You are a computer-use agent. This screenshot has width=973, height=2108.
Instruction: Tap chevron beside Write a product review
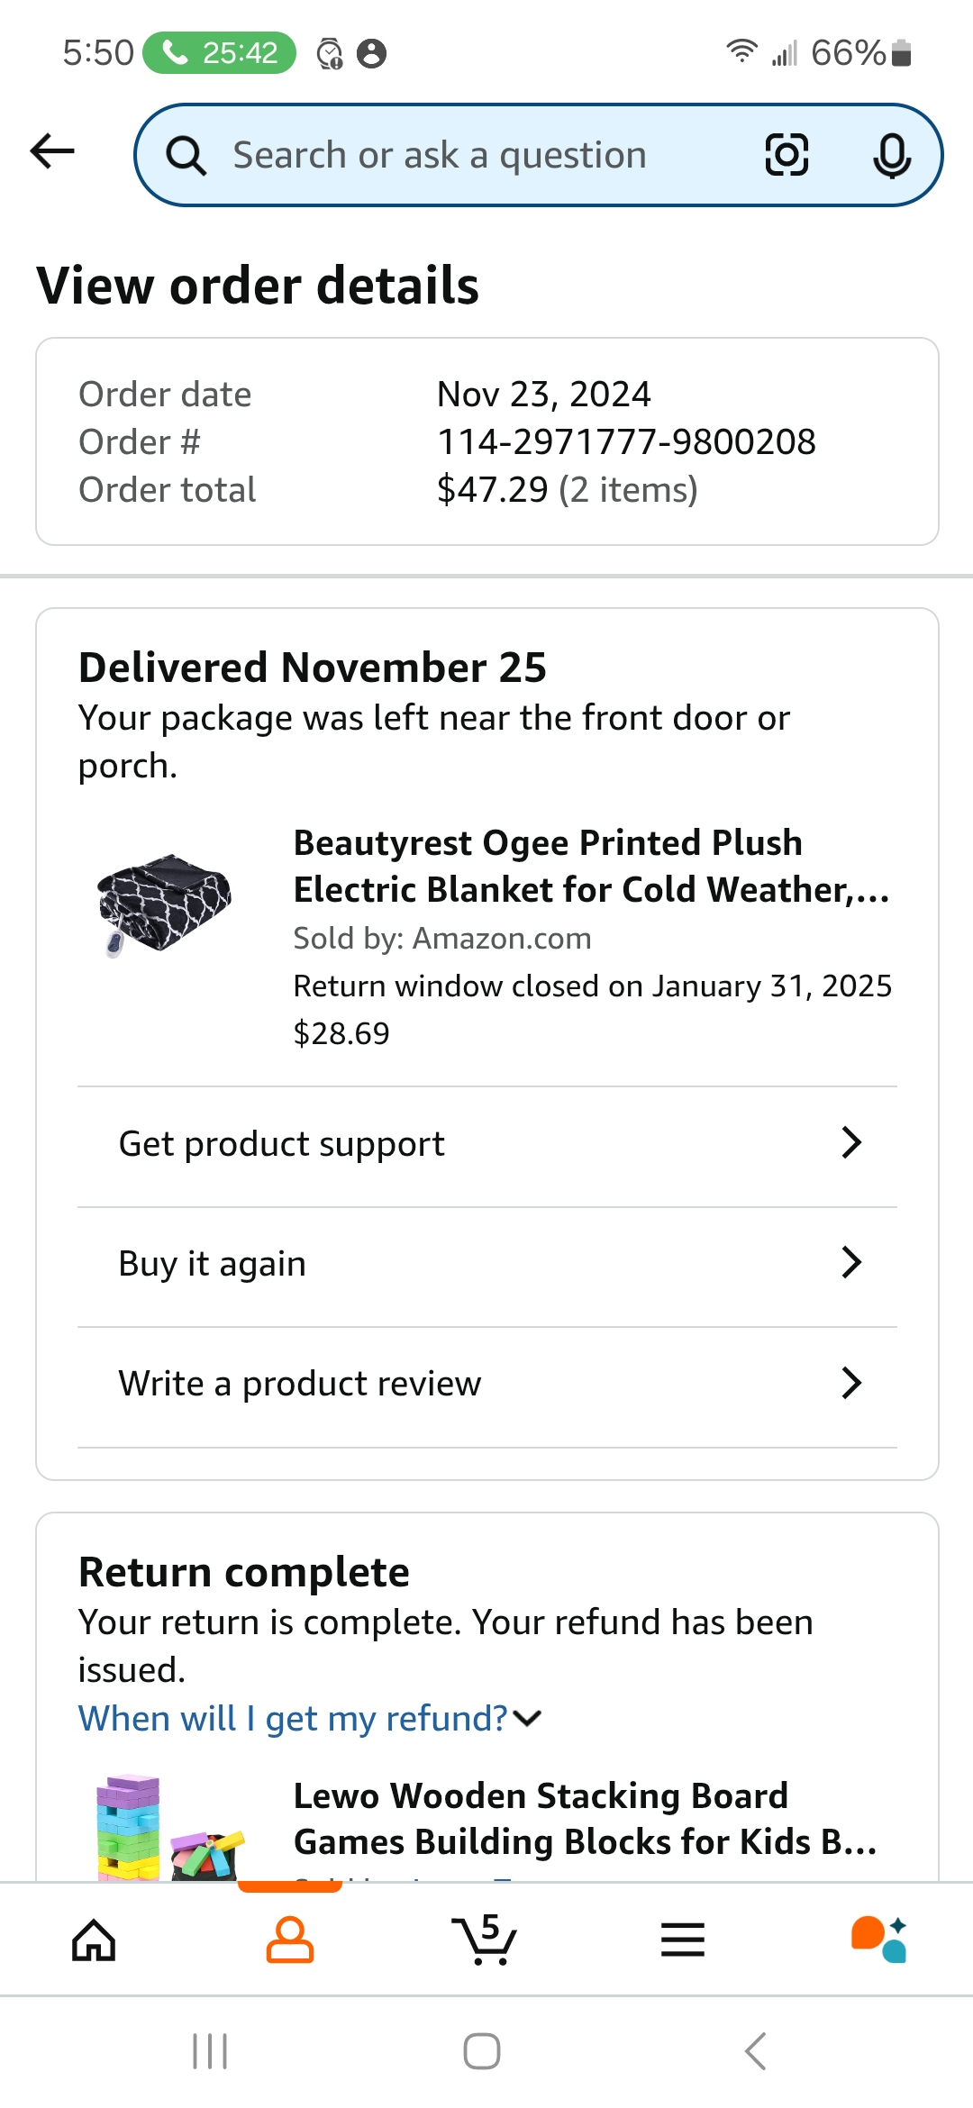click(x=851, y=1382)
